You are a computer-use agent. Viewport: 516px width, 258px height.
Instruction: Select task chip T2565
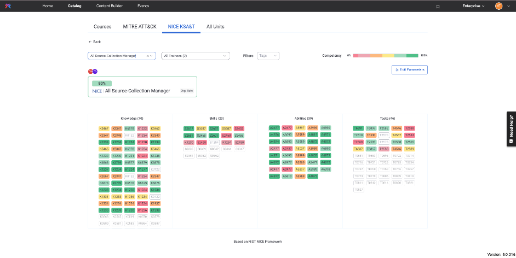(409, 142)
